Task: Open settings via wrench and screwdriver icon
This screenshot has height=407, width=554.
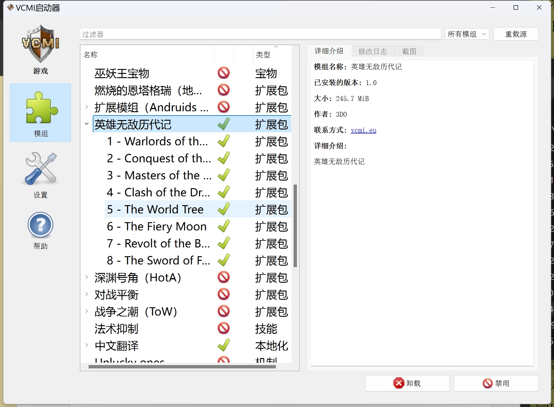Action: pos(41,169)
